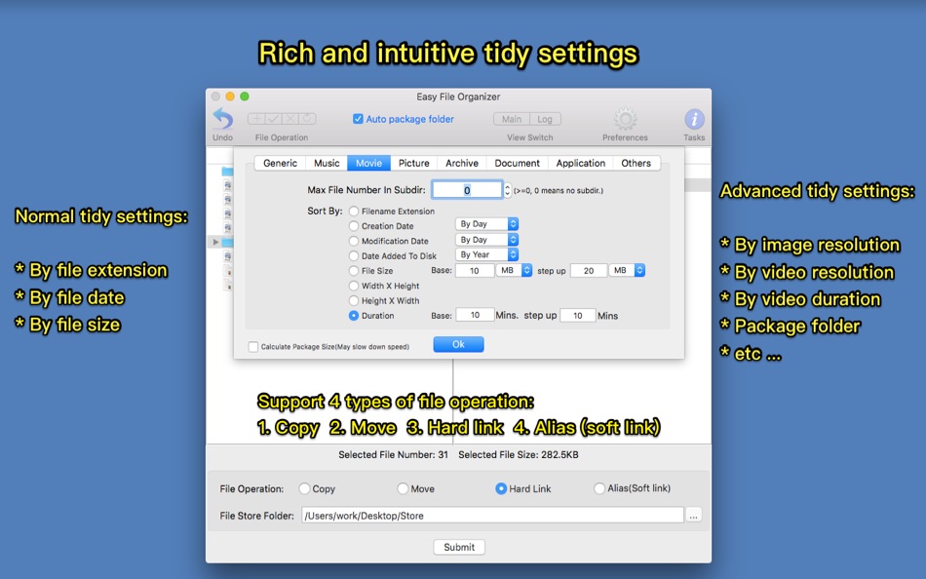This screenshot has height=579, width=926.
Task: Click Max File Number stepper arrows
Action: (x=507, y=190)
